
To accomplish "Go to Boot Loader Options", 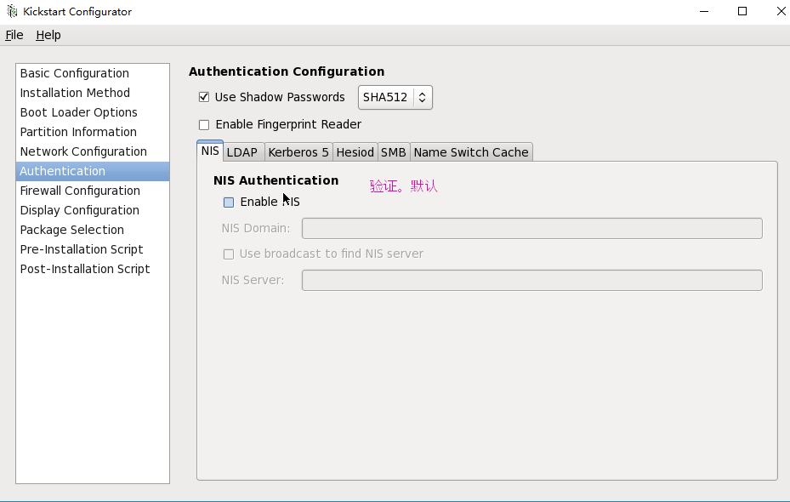I will 79,112.
